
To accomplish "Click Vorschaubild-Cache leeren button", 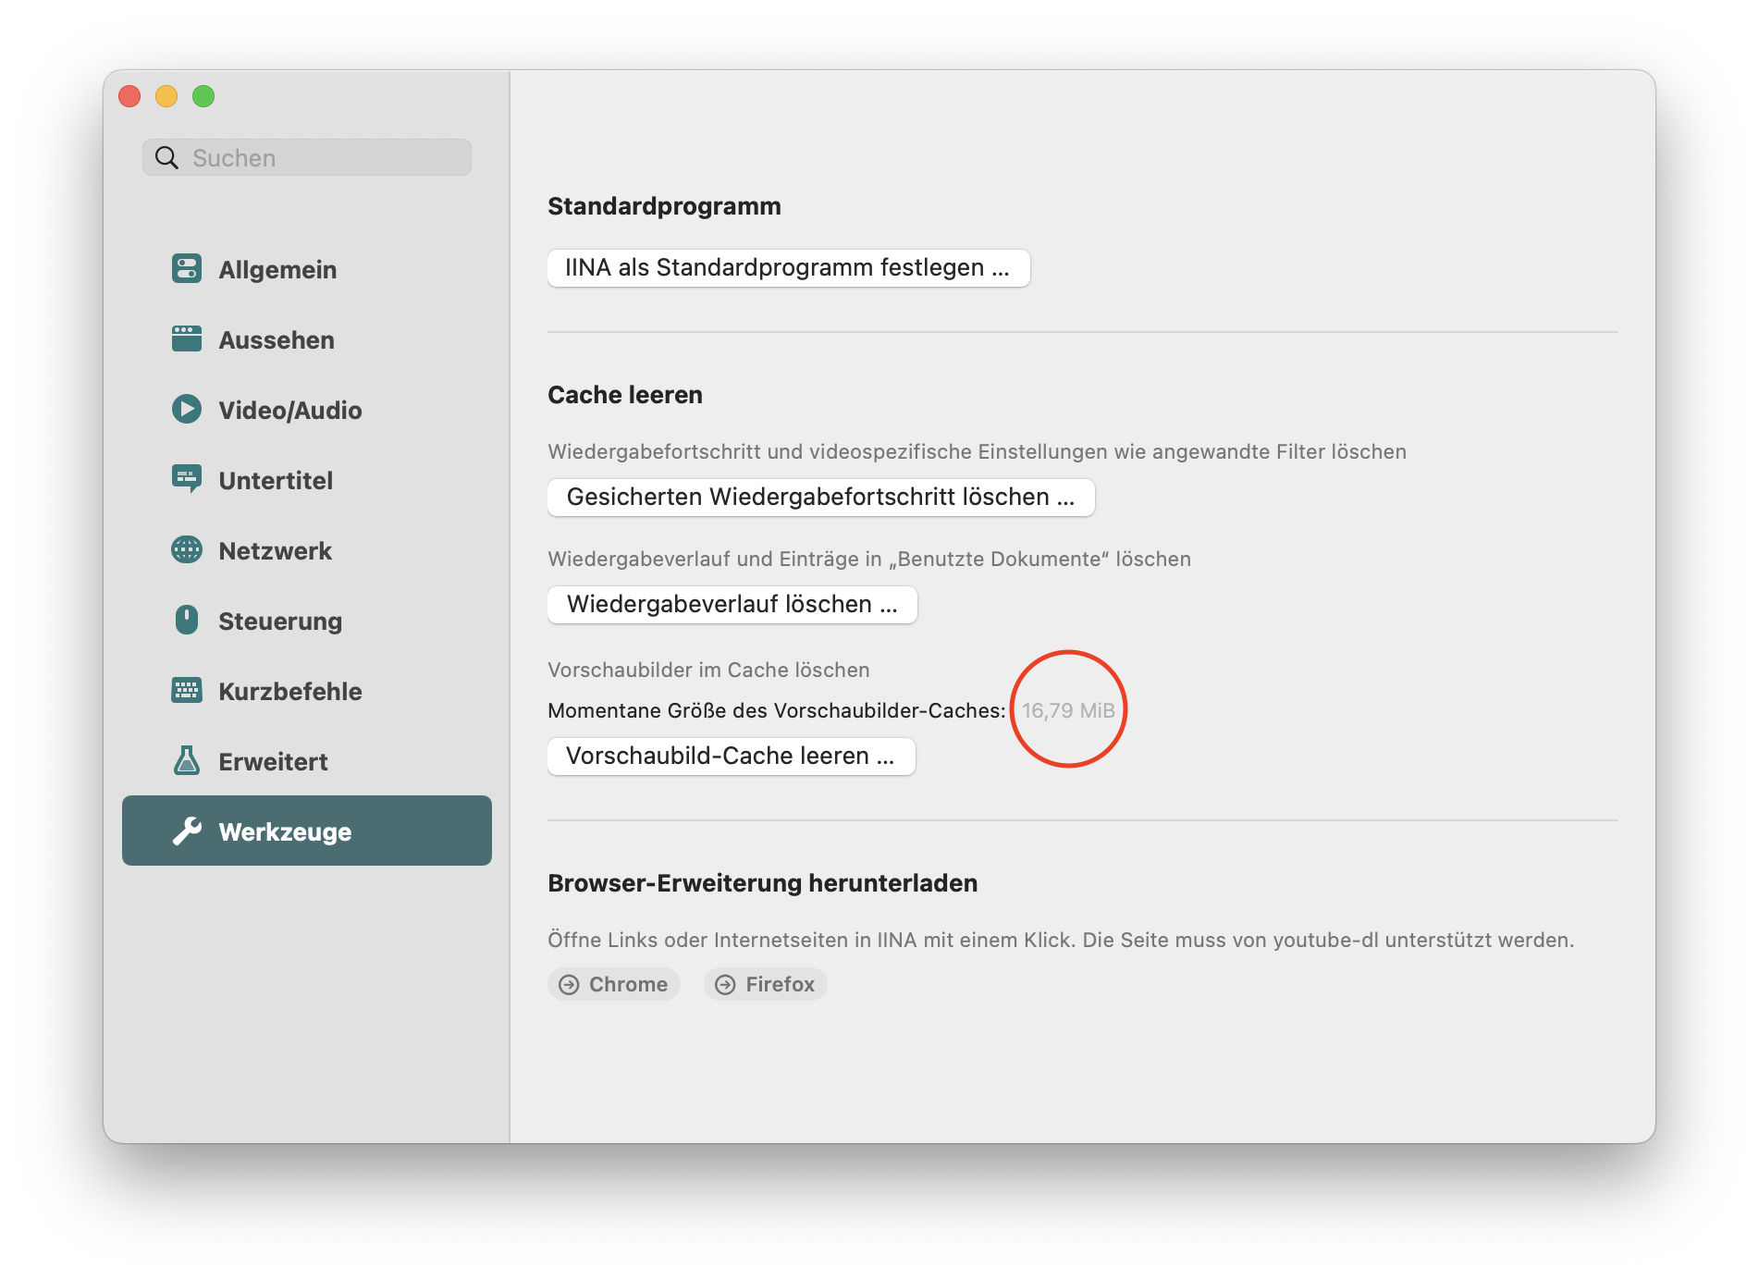I will 732,757.
